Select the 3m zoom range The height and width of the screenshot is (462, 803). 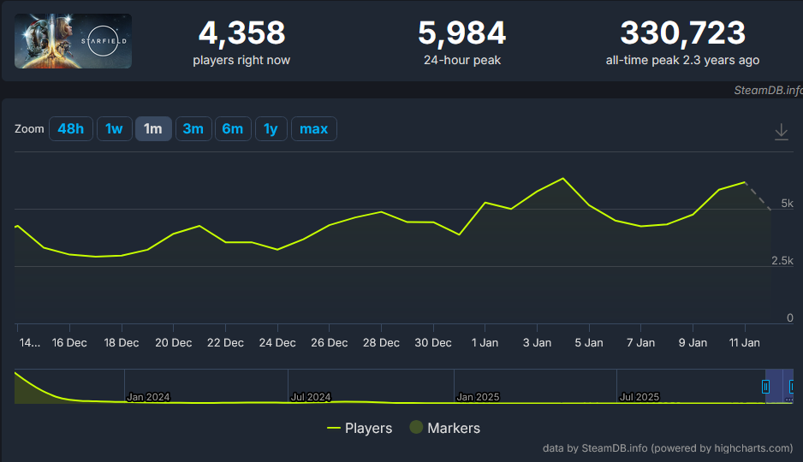[x=193, y=128]
